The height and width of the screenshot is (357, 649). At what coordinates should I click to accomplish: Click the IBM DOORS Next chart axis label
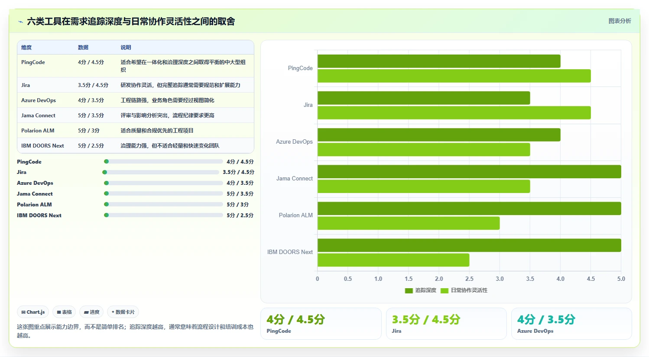pos(290,252)
